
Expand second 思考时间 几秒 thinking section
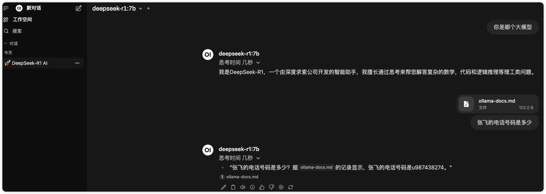tap(239, 158)
